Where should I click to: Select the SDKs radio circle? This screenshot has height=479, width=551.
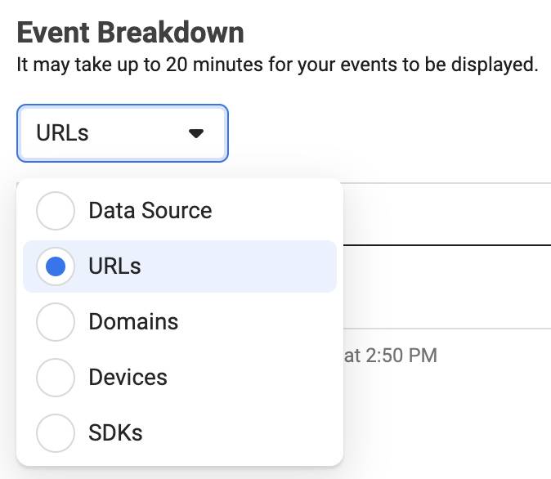[56, 433]
